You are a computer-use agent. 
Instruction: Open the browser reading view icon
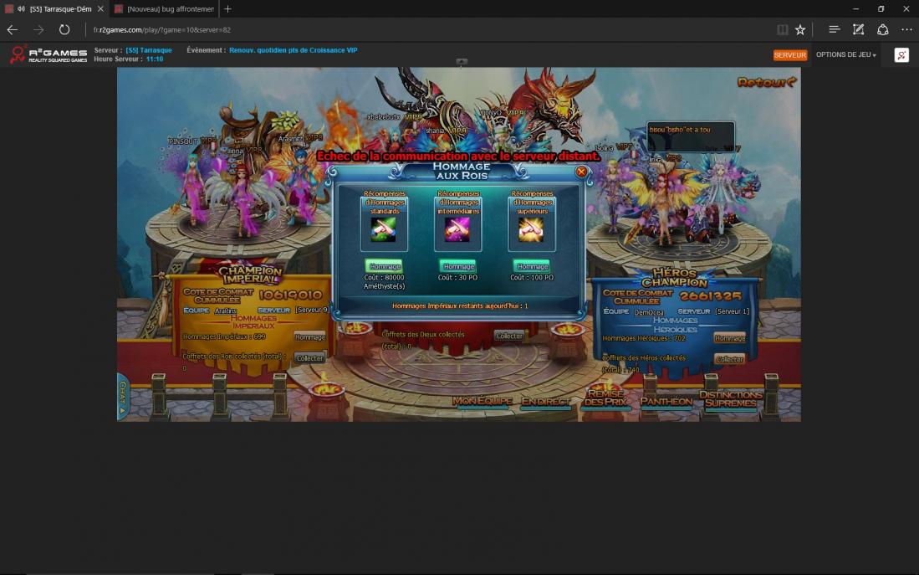[x=782, y=29]
